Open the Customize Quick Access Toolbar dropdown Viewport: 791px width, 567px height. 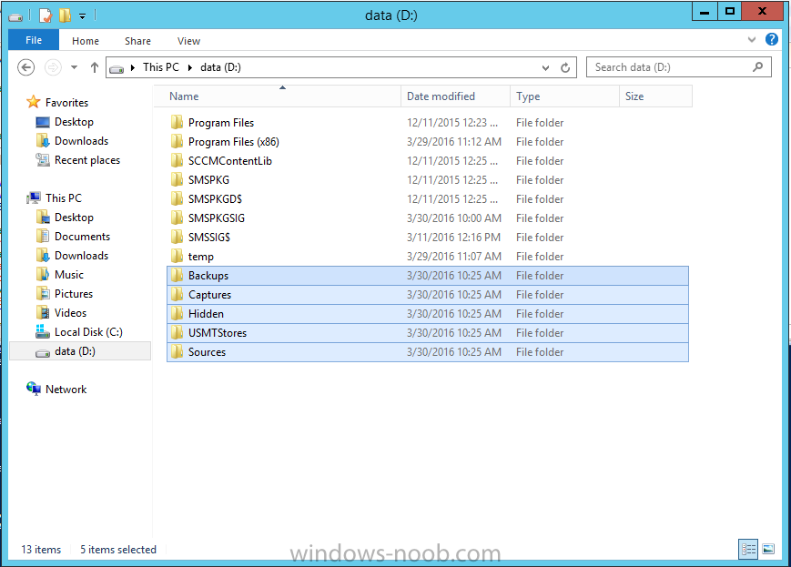82,16
